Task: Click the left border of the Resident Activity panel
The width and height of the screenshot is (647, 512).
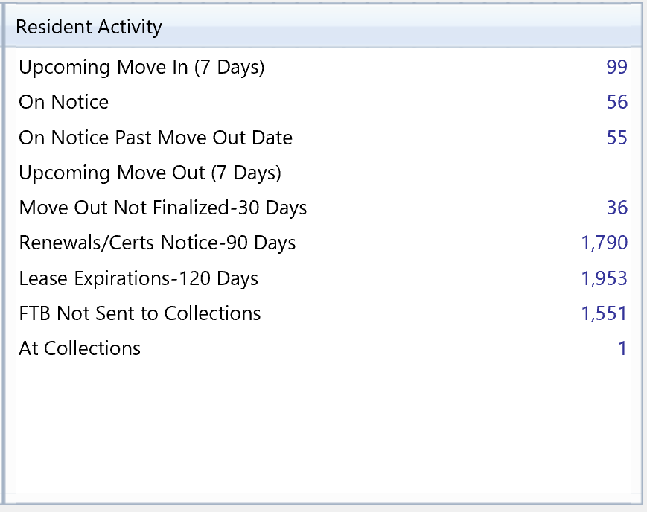Action: pos(3,260)
